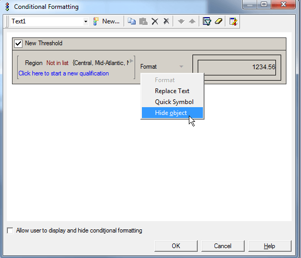Click the eraser clear formatting icon
Viewport: 301px width, 258px height.
219,21
